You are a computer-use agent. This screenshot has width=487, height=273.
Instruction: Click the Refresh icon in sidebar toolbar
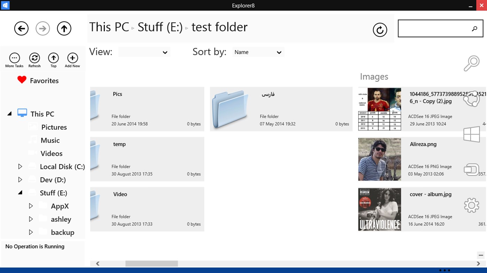34,58
